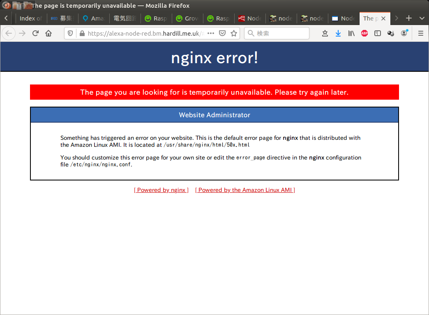Viewport: 429px width, 315px height.
Task: Open the Downloads panel
Action: coord(338,33)
